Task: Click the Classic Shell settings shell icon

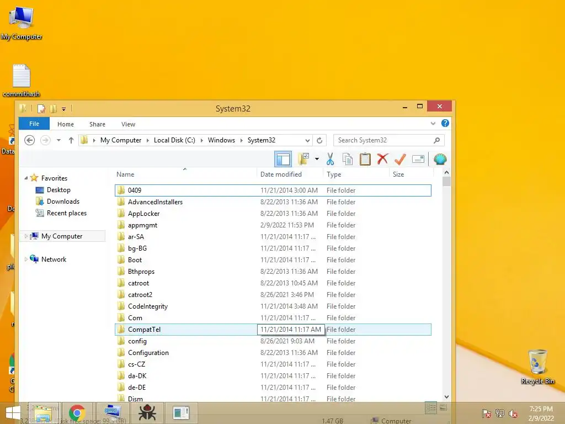Action: 440,159
